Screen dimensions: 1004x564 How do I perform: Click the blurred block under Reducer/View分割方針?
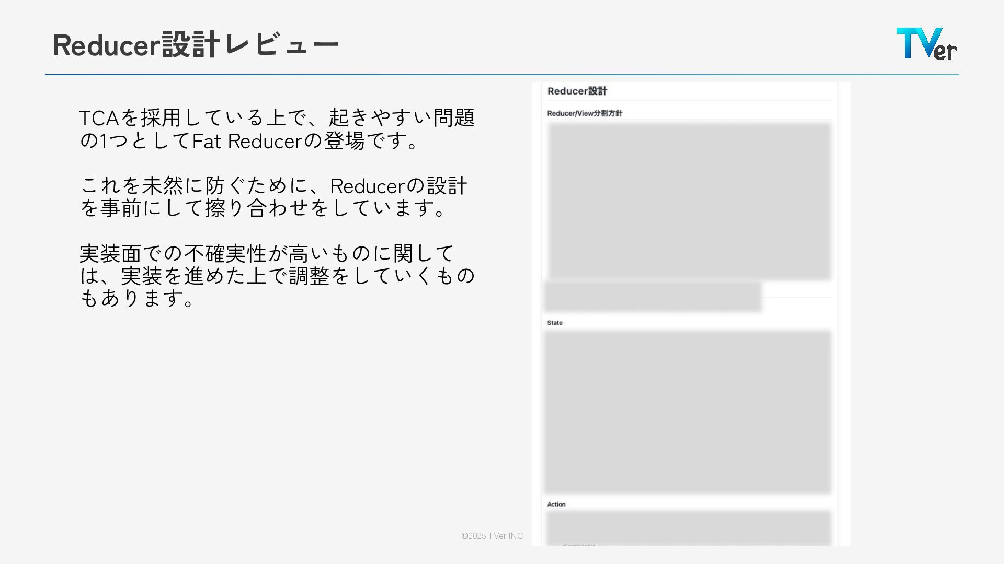689,201
